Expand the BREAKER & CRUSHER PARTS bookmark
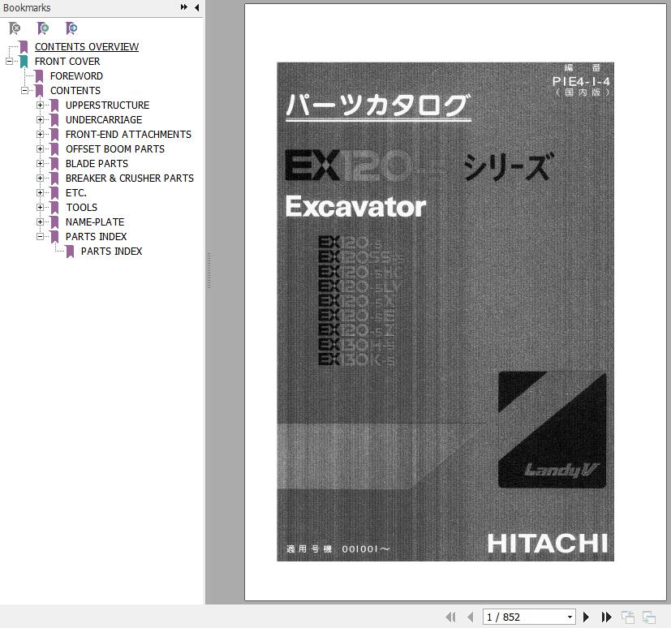 [x=40, y=178]
